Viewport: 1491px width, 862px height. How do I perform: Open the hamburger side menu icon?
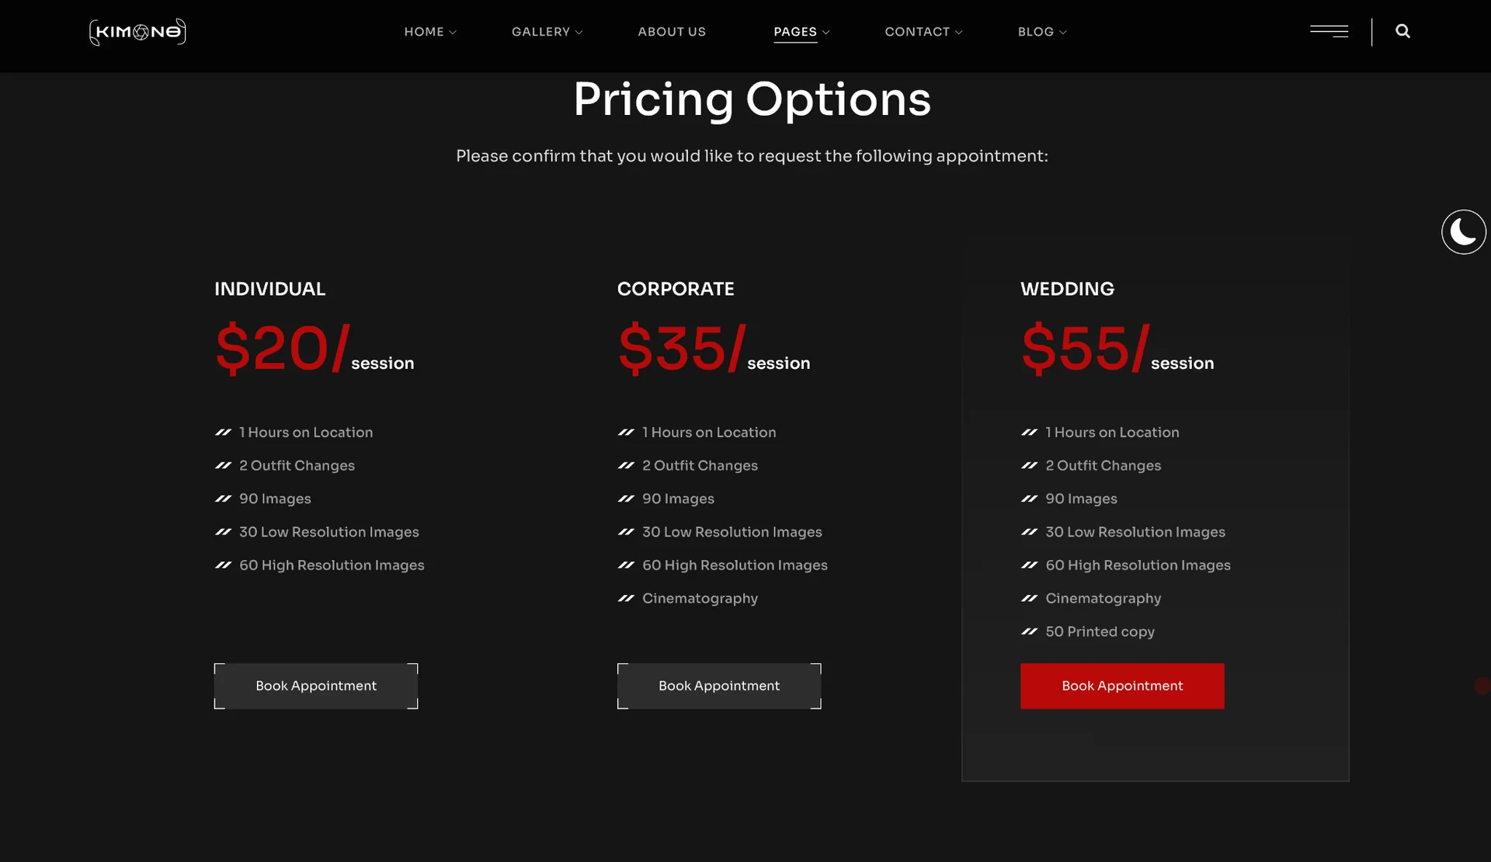coord(1329,31)
